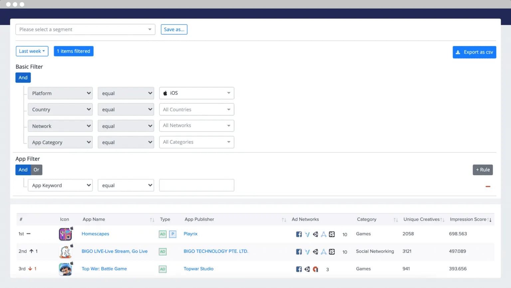Click the Save as... button
The width and height of the screenshot is (511, 288).
174,29
